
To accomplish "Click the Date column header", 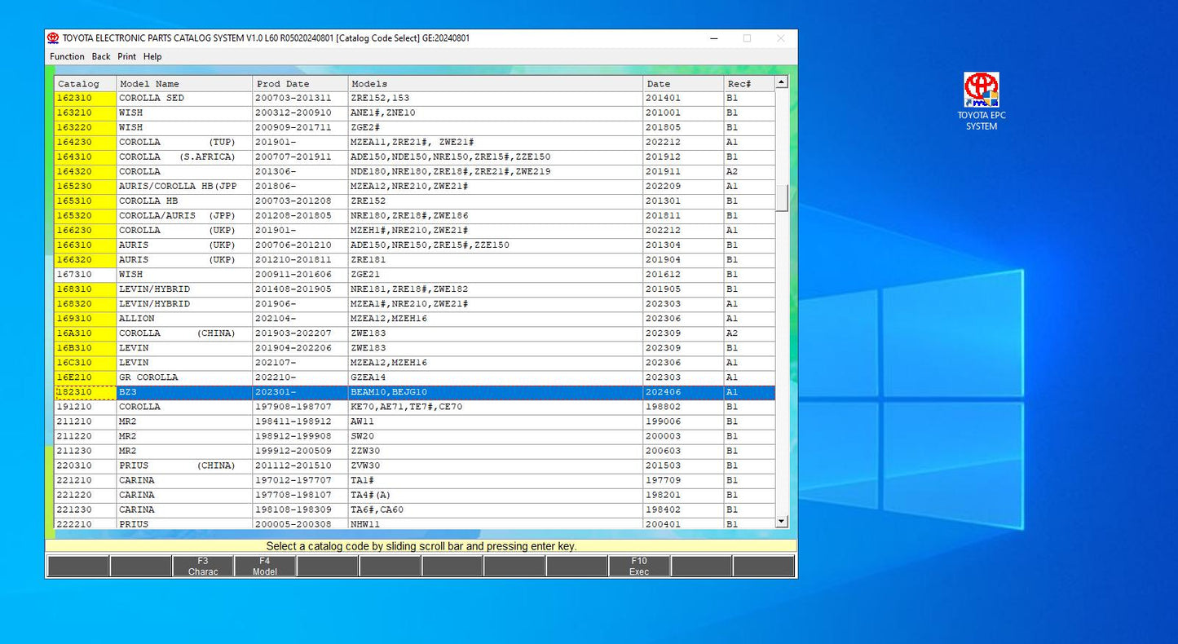I will click(683, 83).
